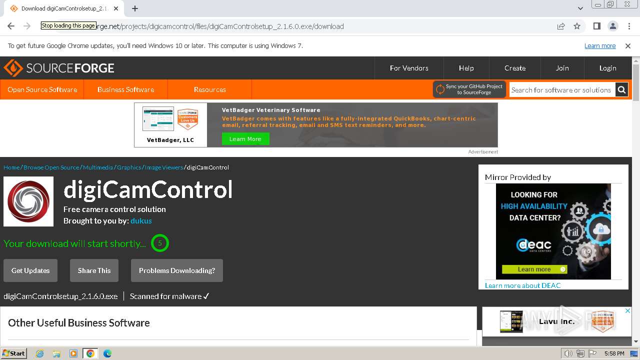Click Chrome icon in taskbar
The width and height of the screenshot is (640, 360).
click(90, 353)
